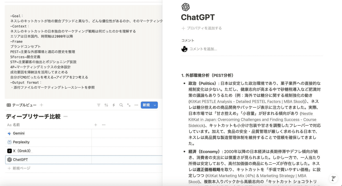Click the ディープリサーチ比較 database title
The image size is (342, 186).
click(x=33, y=117)
